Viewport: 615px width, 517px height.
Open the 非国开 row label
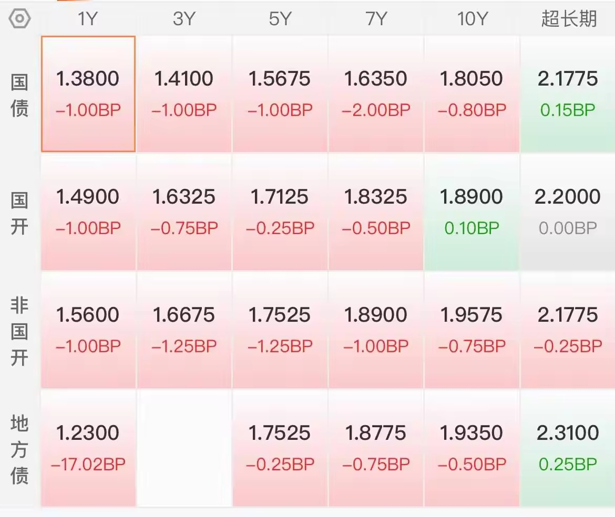19,331
